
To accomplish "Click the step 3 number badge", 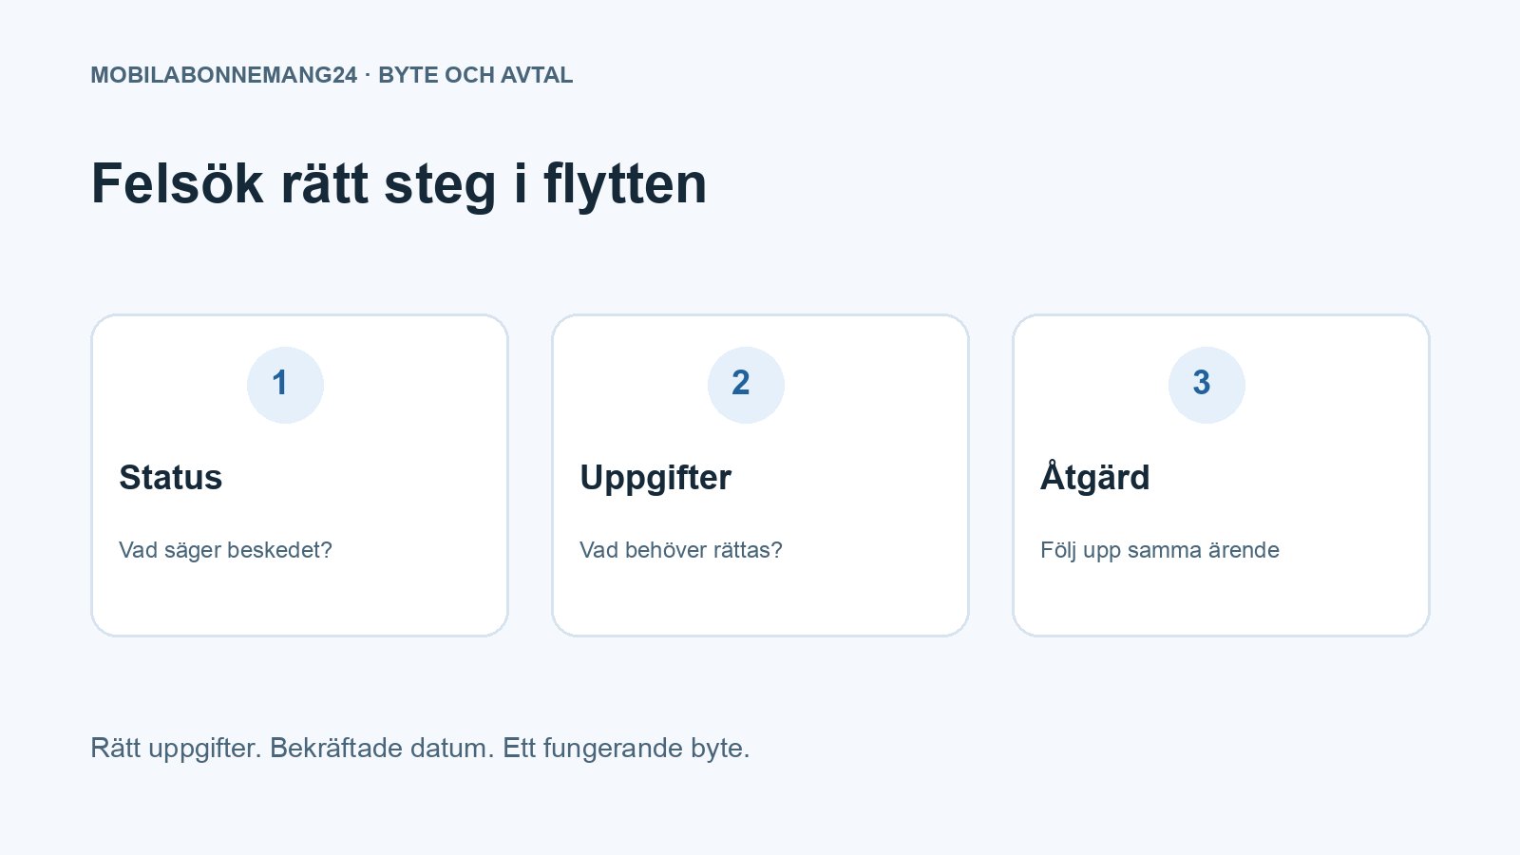I will [1206, 385].
